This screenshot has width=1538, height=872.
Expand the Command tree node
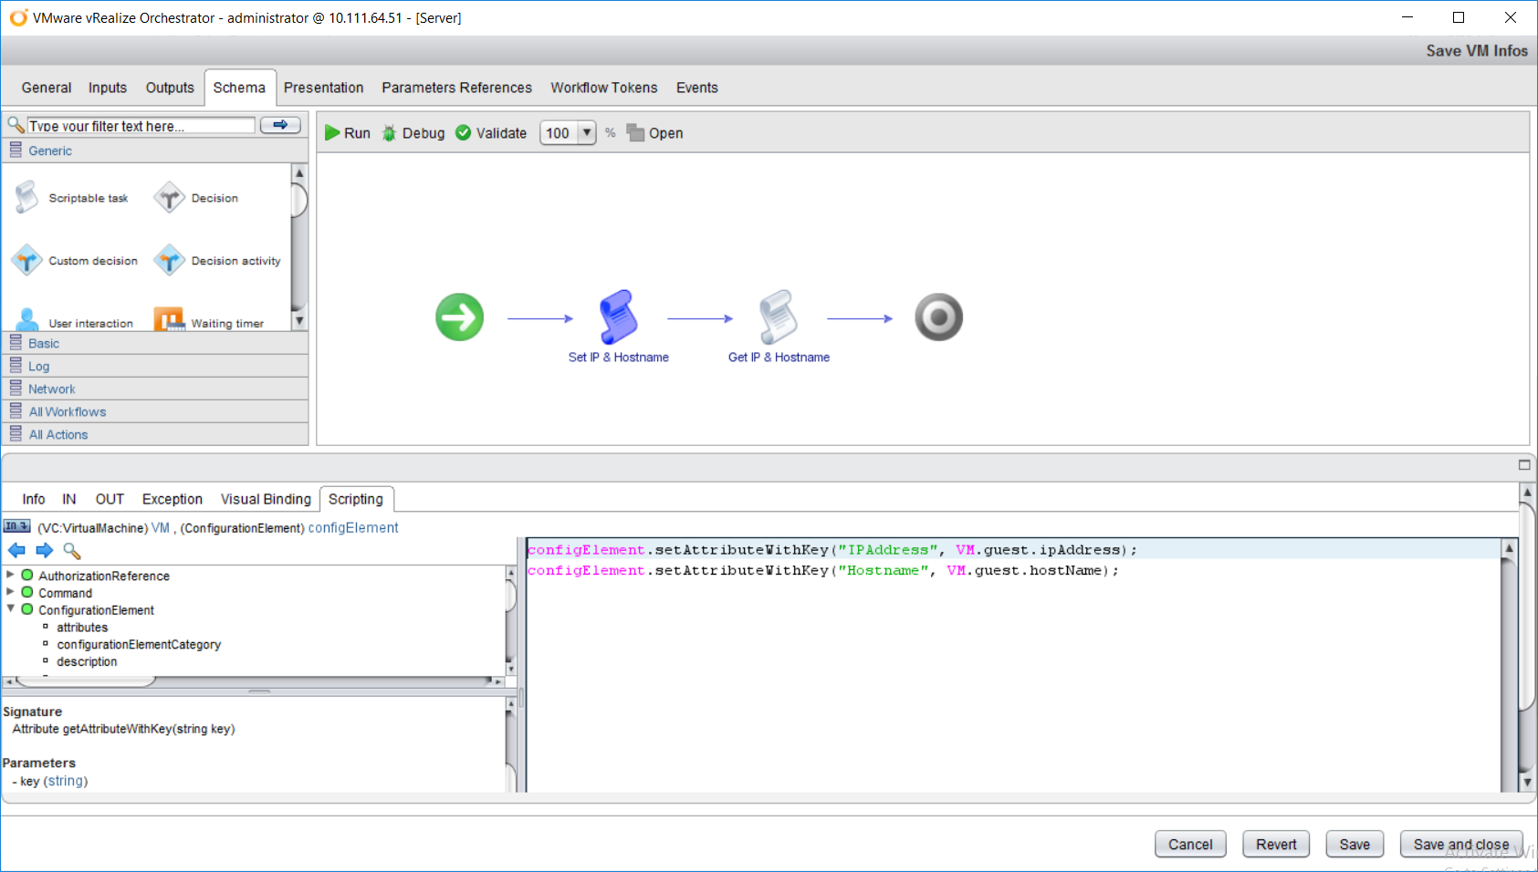click(10, 593)
